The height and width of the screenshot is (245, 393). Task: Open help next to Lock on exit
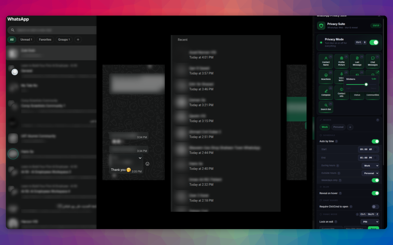(x=336, y=222)
